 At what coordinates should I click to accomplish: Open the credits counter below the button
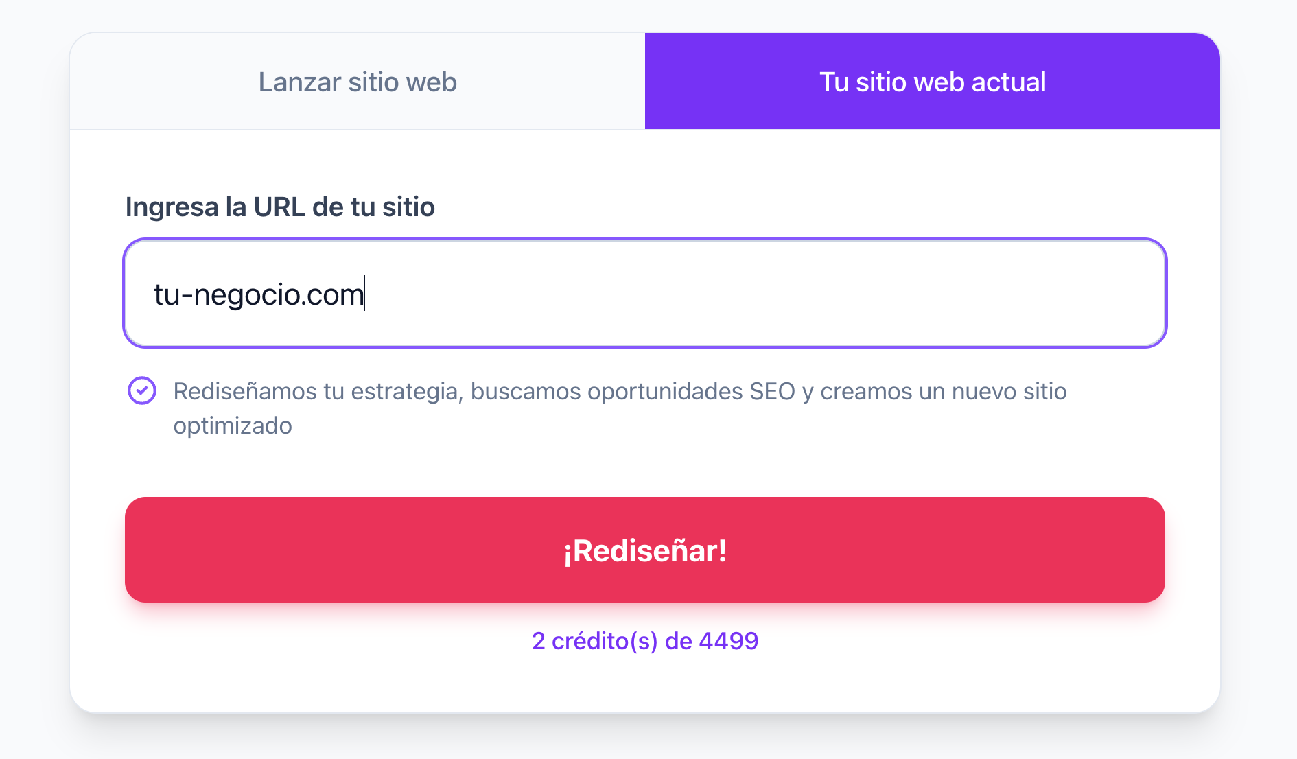[x=644, y=641]
